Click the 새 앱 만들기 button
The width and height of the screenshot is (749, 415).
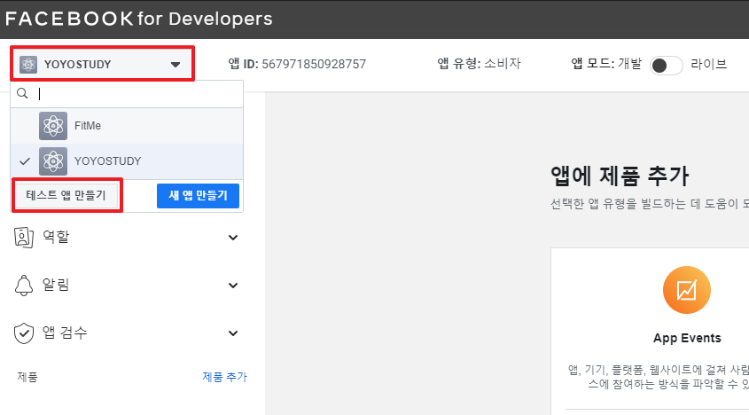[198, 196]
